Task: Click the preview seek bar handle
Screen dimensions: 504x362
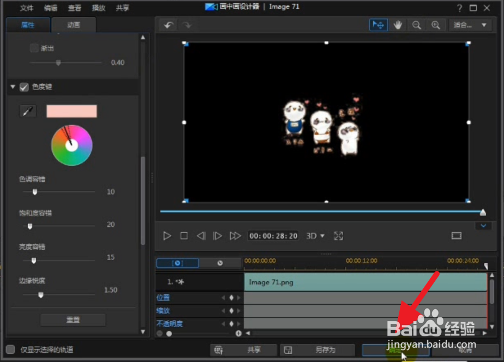Action: click(x=483, y=212)
